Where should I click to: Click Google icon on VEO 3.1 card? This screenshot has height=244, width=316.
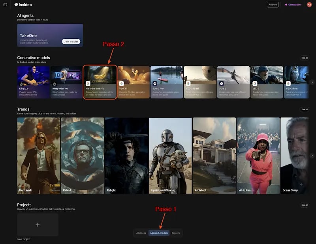[121, 83]
